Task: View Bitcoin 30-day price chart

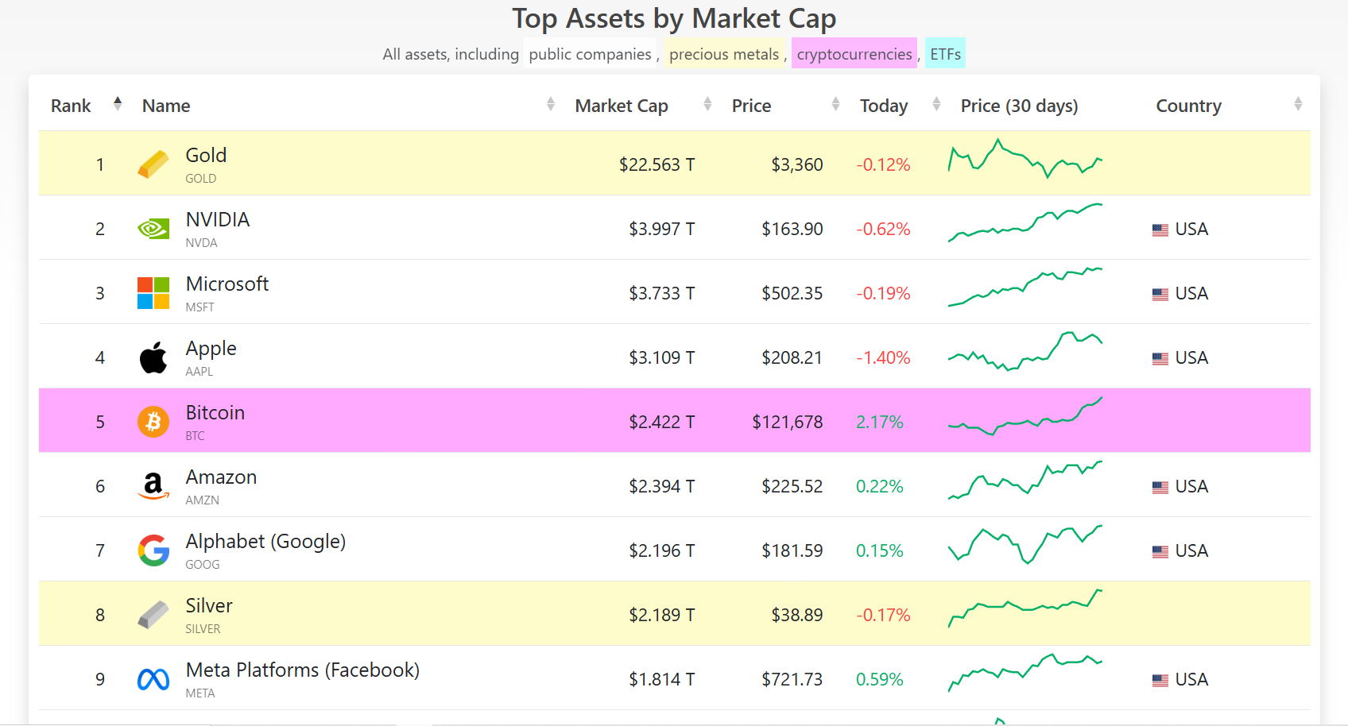Action: pos(1025,416)
